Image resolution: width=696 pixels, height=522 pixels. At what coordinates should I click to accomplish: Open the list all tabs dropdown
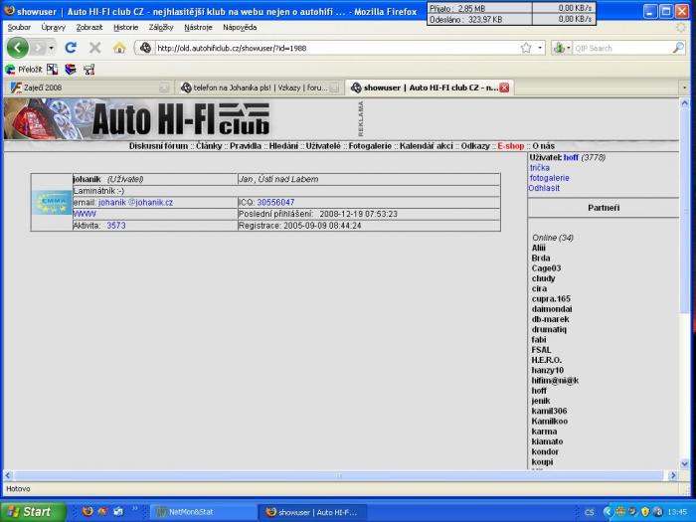[x=684, y=87]
